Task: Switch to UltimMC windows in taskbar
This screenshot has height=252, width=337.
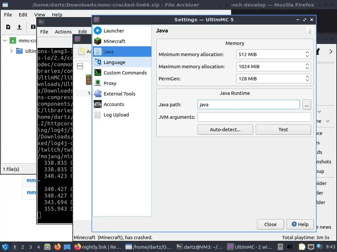Action: tap(250, 247)
